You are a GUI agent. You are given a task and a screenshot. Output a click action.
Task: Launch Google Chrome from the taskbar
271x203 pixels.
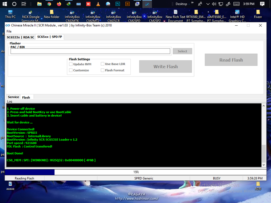pos(49,4)
